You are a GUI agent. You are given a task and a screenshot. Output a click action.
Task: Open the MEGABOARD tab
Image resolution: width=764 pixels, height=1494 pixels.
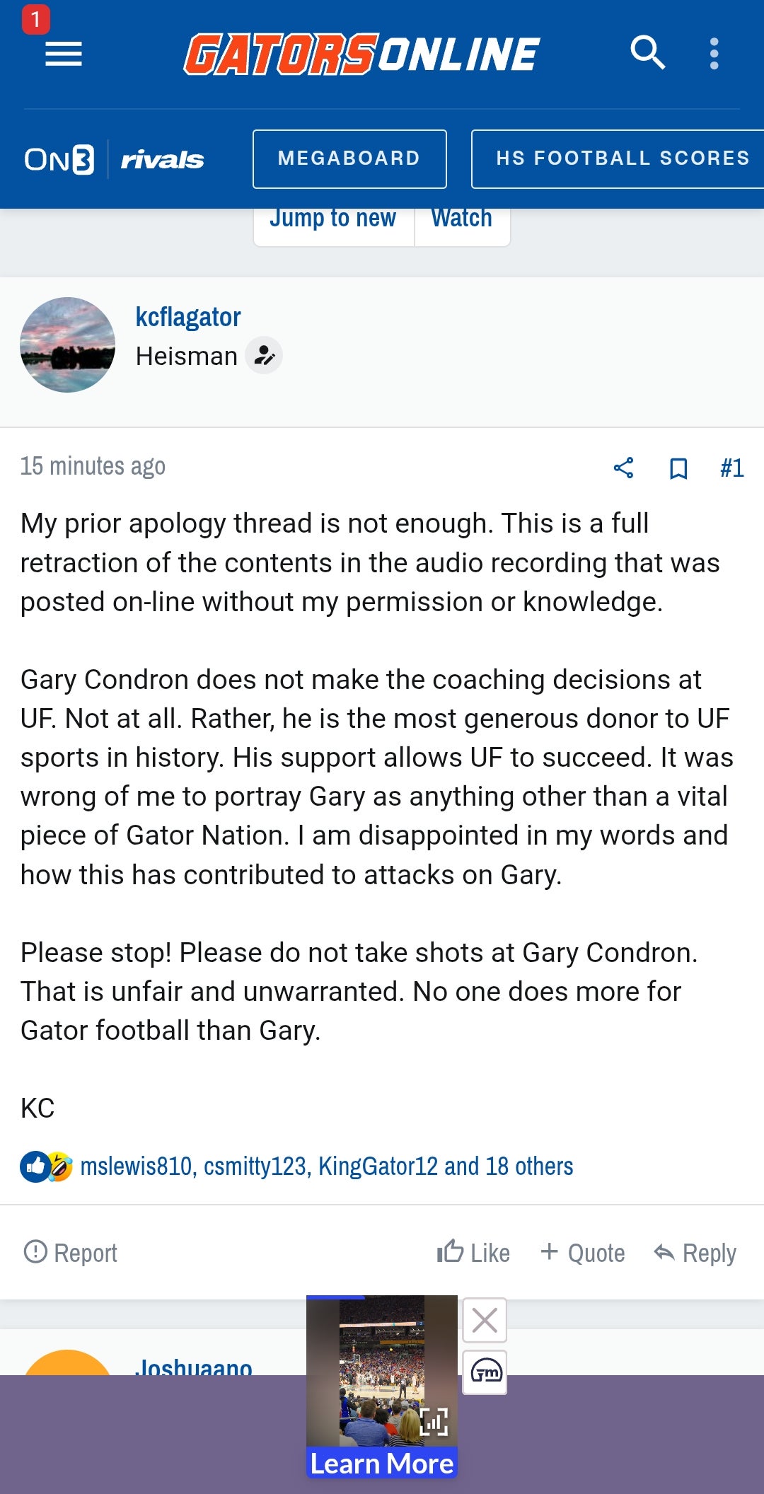coord(349,158)
